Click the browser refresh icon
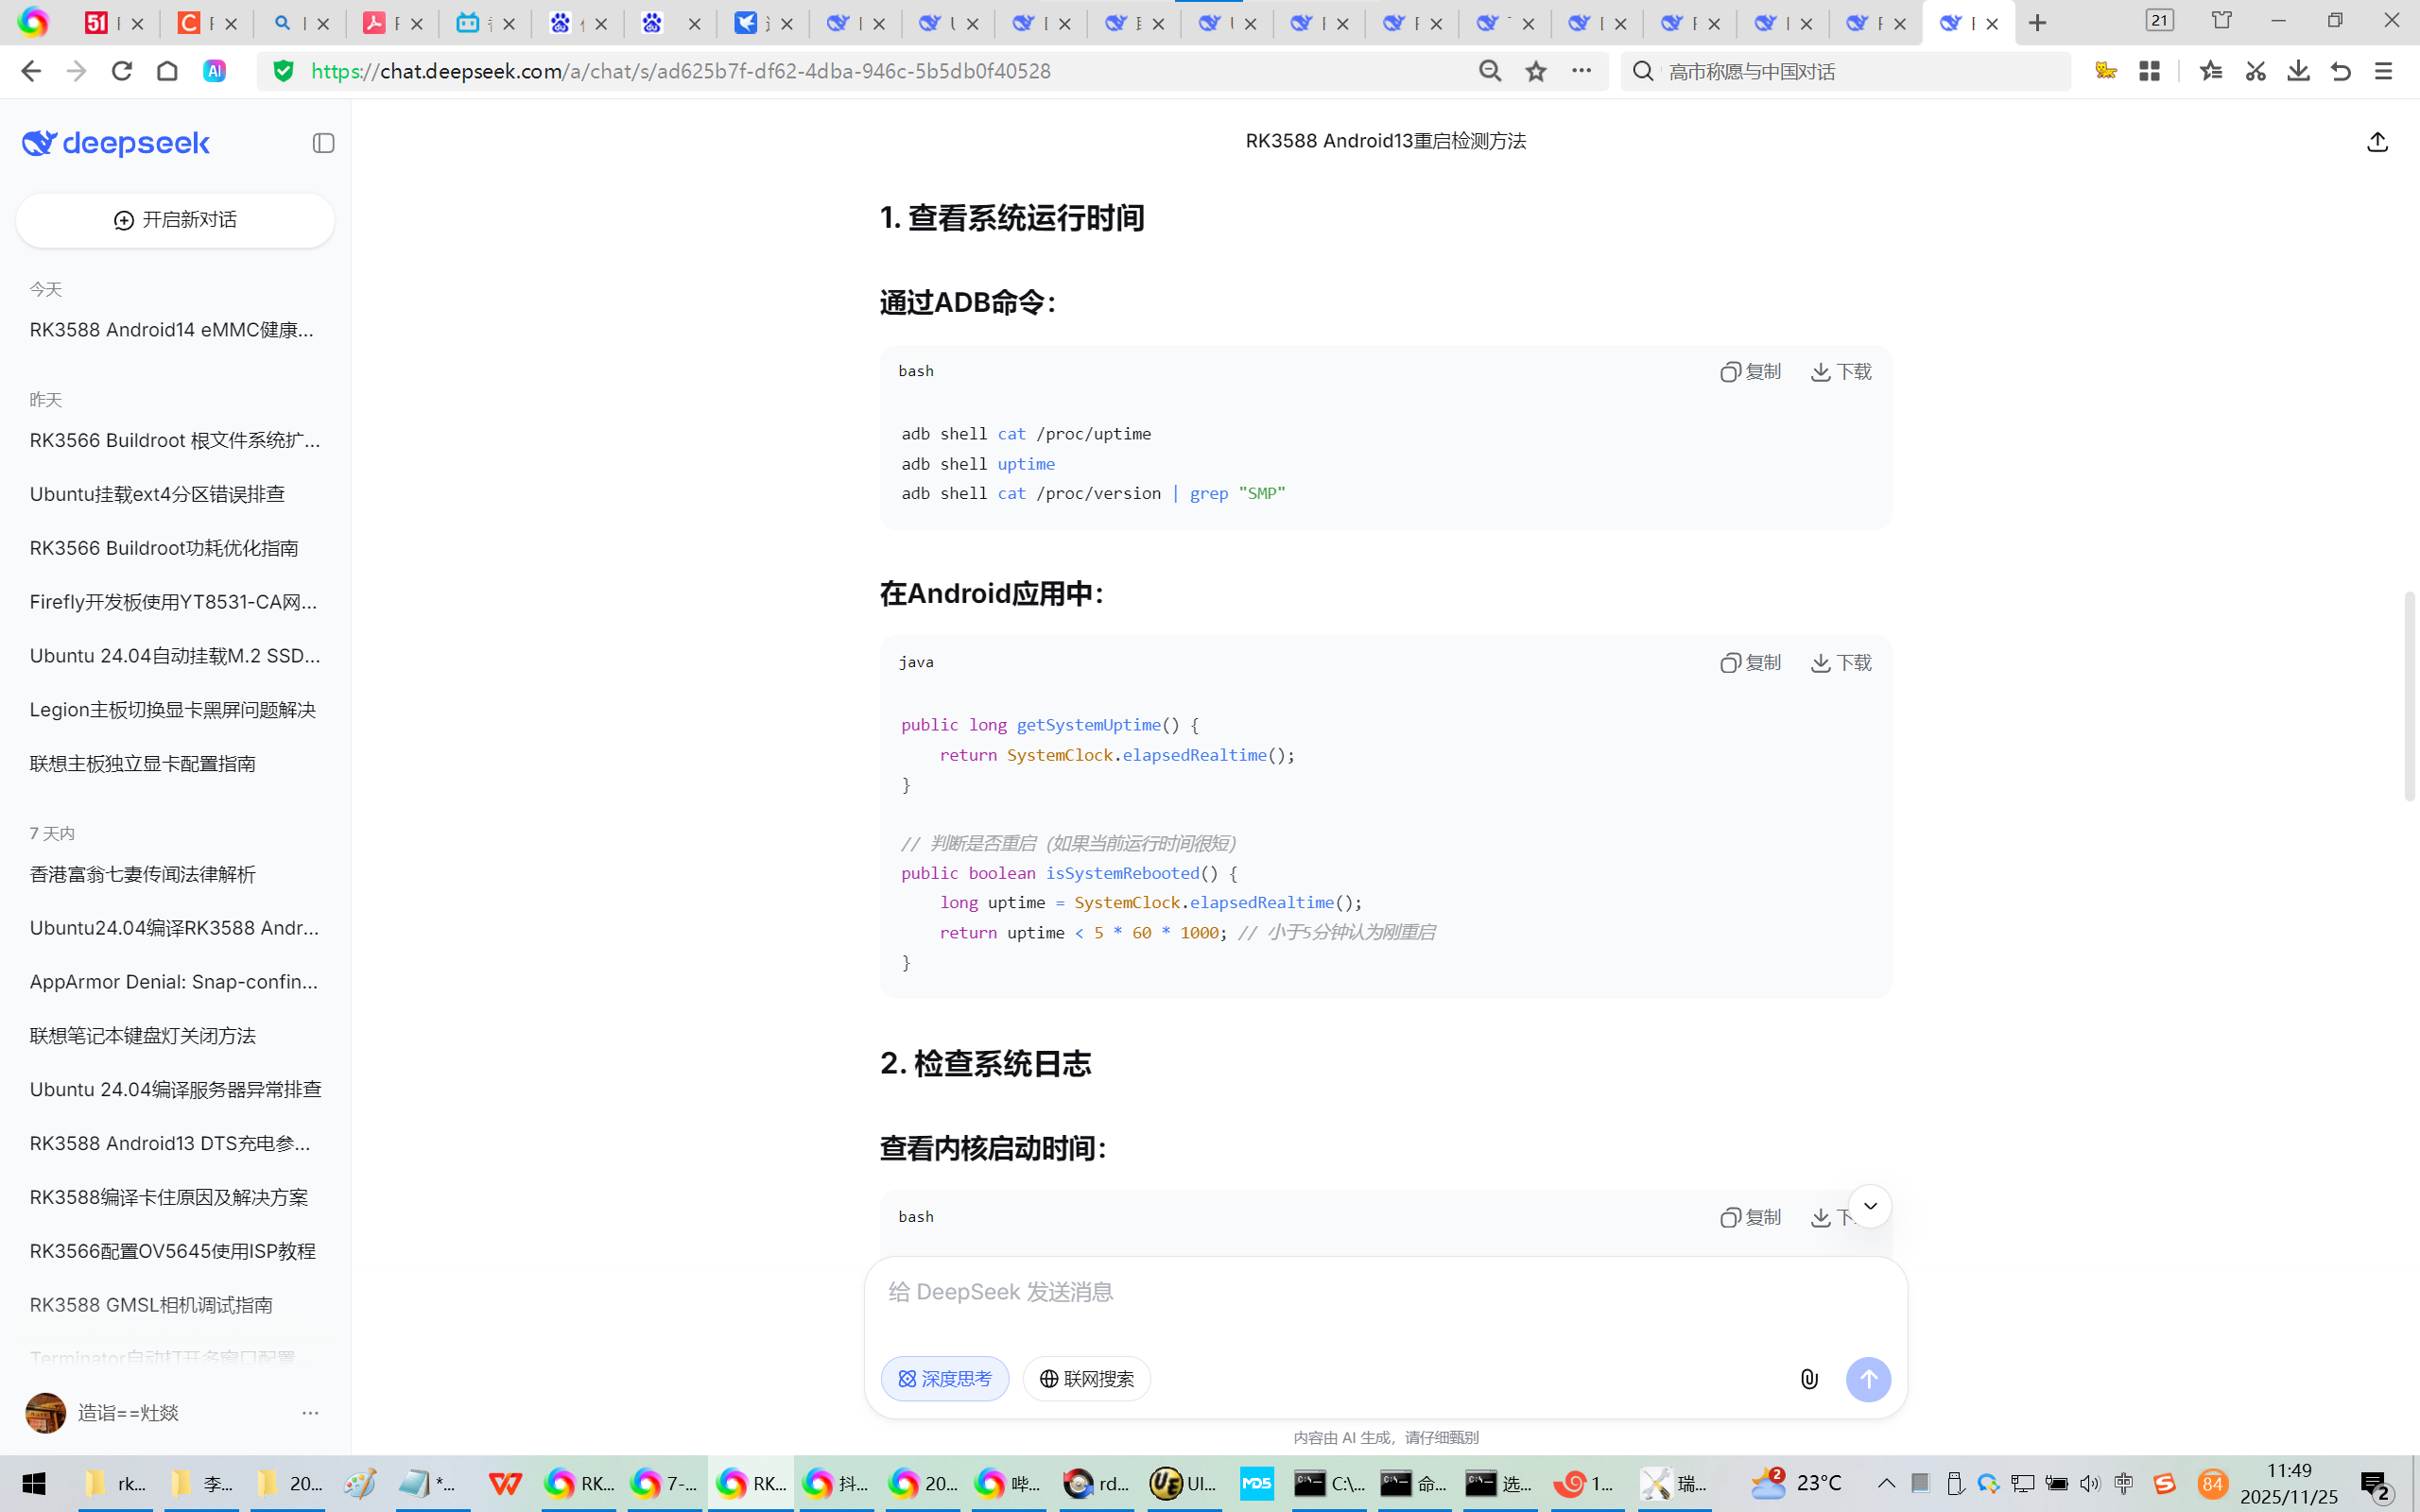This screenshot has height=1512, width=2420. (x=122, y=71)
